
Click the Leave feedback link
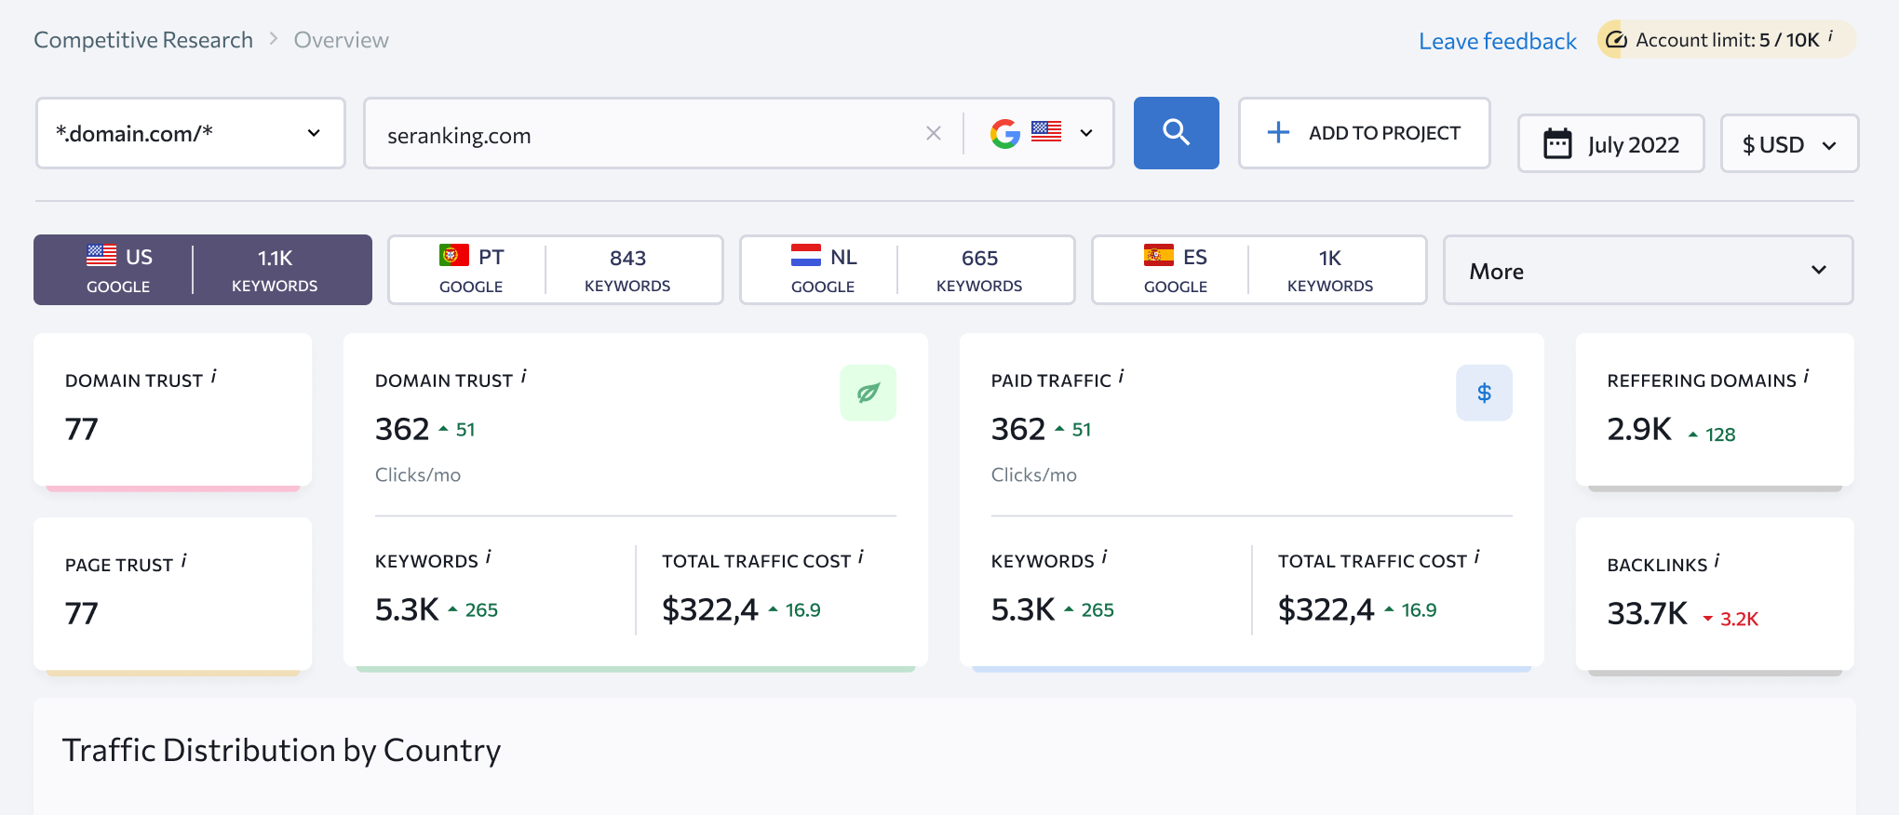click(x=1497, y=41)
